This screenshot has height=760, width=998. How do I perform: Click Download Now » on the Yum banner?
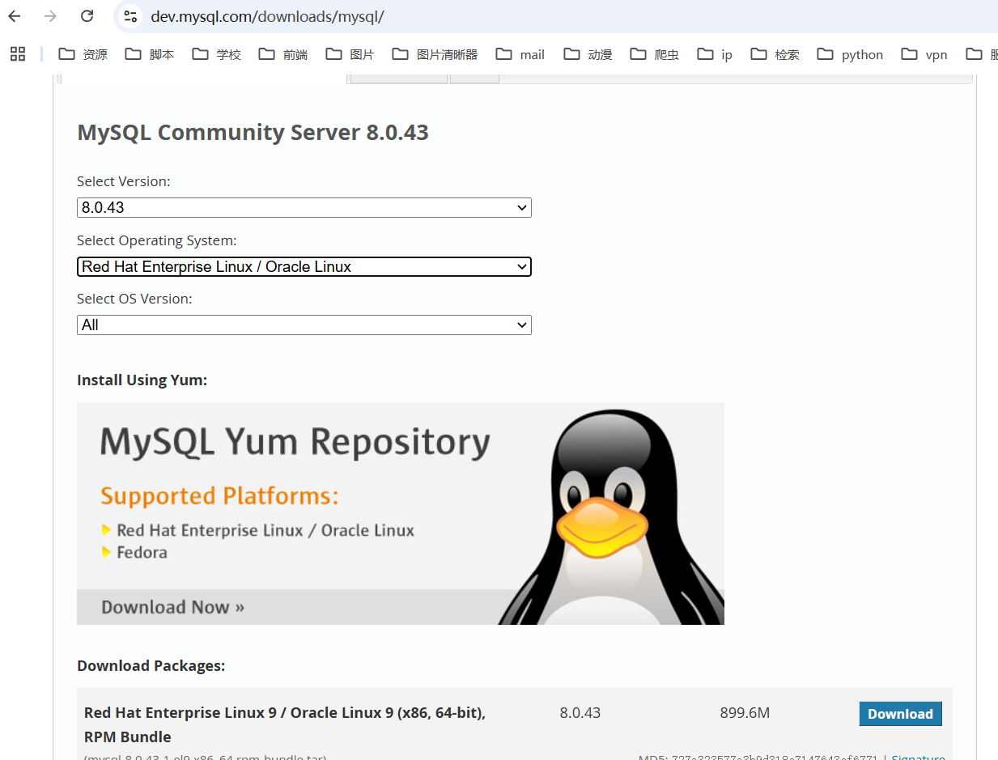[173, 607]
